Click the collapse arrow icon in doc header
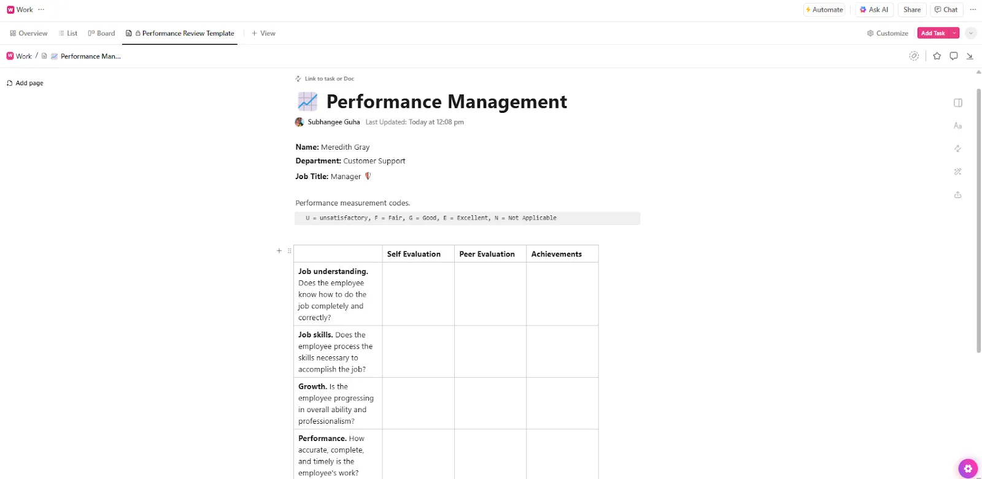Screen dimensions: 982x479 tap(970, 56)
